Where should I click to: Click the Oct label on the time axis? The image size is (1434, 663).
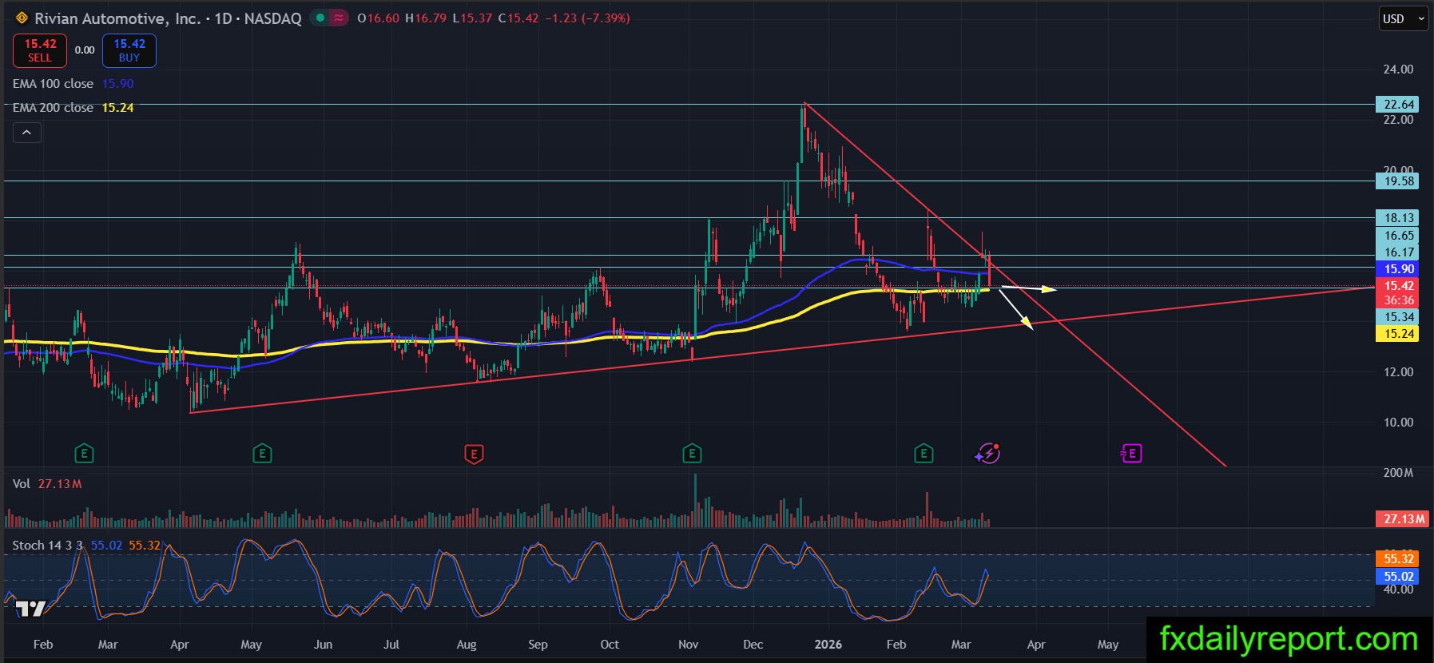tap(610, 645)
